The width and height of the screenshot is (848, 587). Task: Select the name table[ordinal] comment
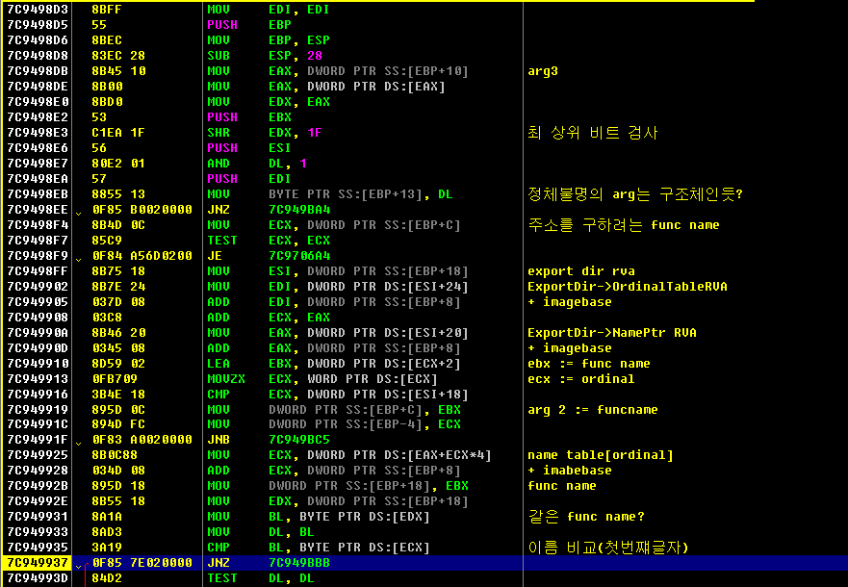601,455
